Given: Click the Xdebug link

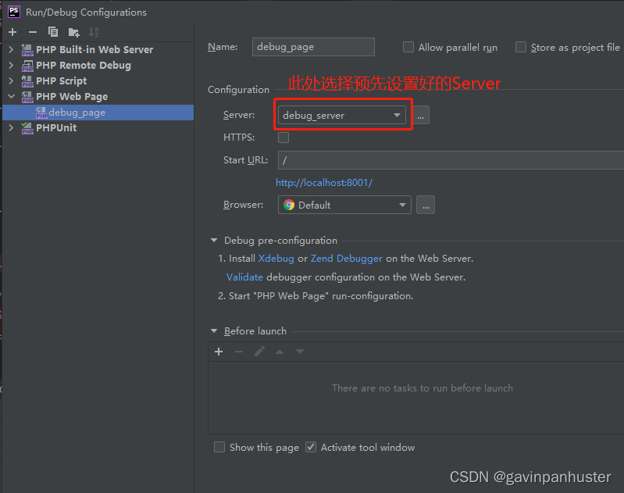Looking at the screenshot, I should pos(276,259).
